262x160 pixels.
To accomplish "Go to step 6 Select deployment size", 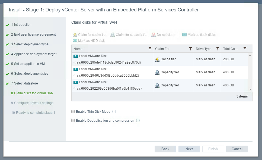I will pos(30,73).
